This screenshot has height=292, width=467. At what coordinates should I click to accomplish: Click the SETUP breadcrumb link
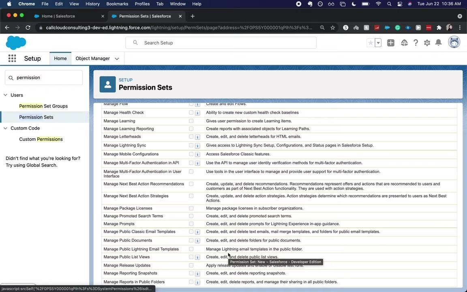pyautogui.click(x=125, y=80)
